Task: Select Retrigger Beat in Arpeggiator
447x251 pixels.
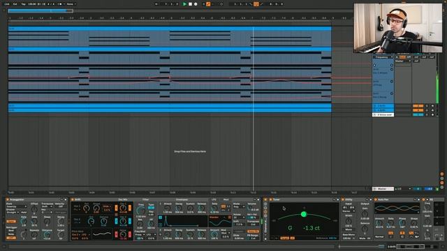Action: (11, 231)
